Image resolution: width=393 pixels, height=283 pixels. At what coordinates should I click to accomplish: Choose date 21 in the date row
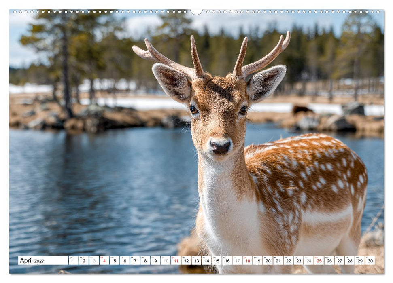pos(278,260)
